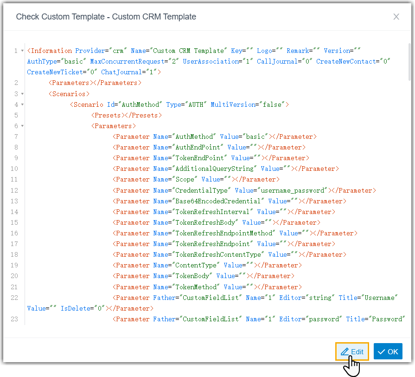Collapse the fold arrow on line 1
Image resolution: width=415 pixels, height=377 pixels.
point(23,51)
